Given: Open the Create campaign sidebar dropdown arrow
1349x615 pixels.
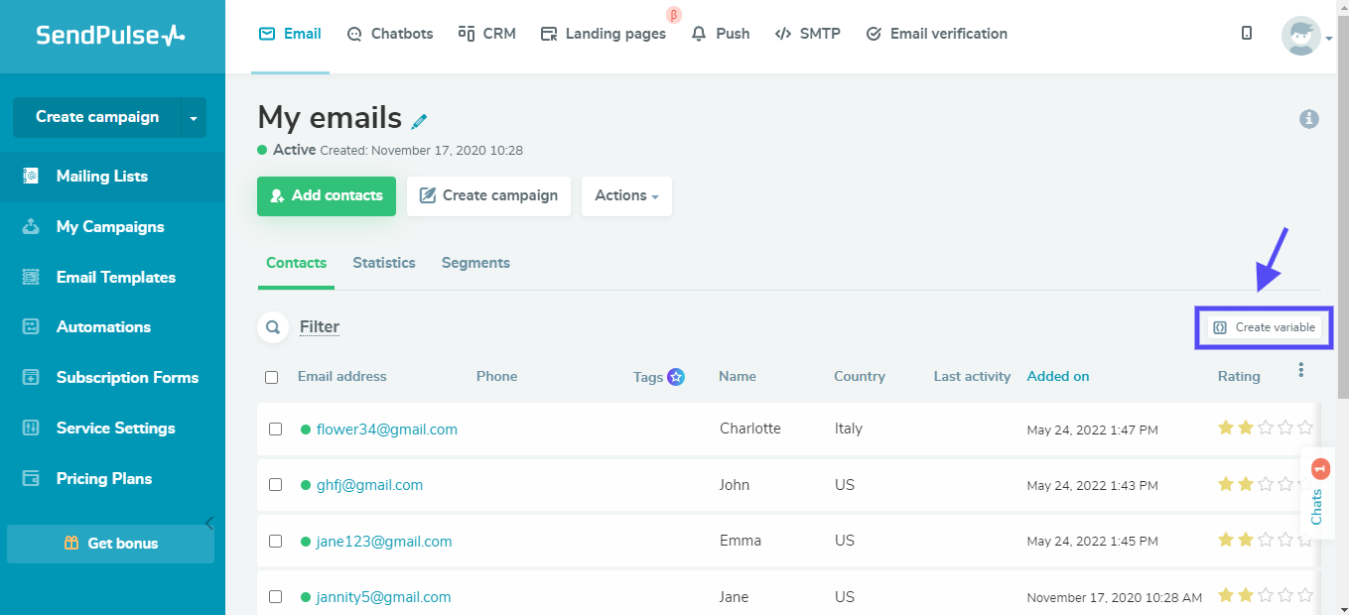Looking at the screenshot, I should (194, 118).
